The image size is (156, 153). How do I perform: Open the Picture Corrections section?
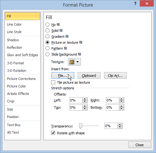click(x=21, y=79)
